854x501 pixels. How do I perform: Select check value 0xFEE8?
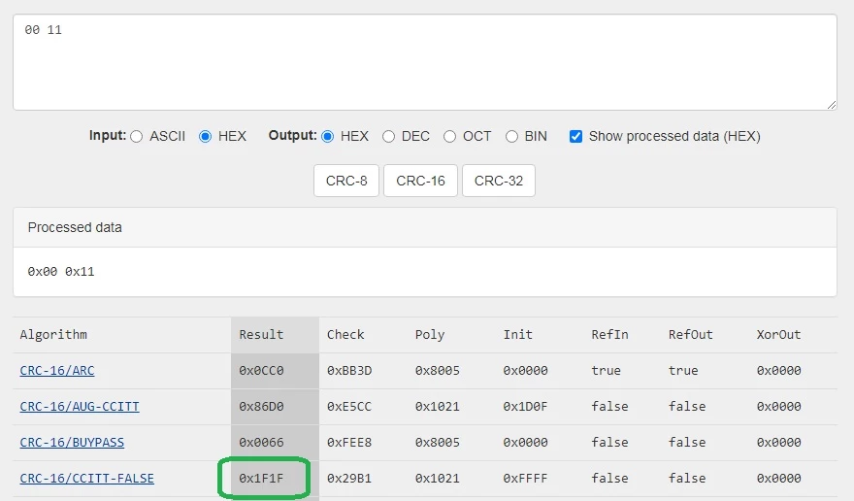349,443
